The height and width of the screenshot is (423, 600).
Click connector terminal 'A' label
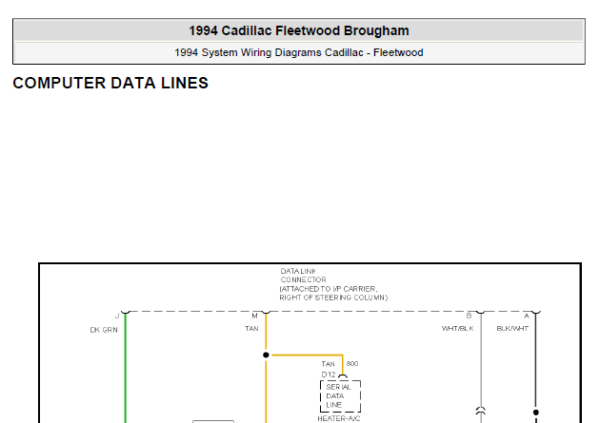[526, 316]
